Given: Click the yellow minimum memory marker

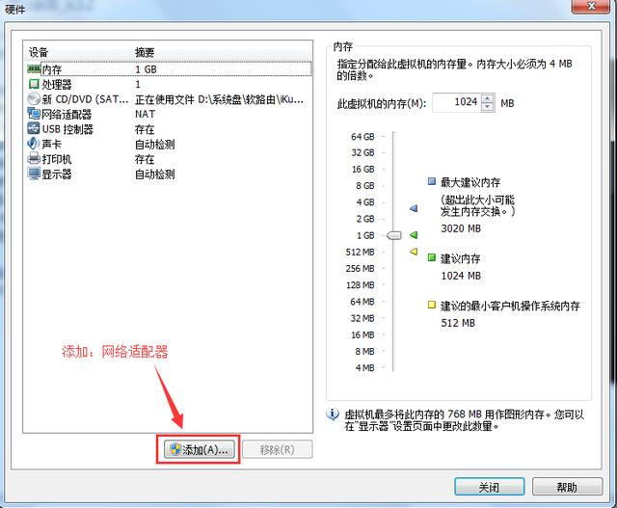Looking at the screenshot, I should pos(414,252).
